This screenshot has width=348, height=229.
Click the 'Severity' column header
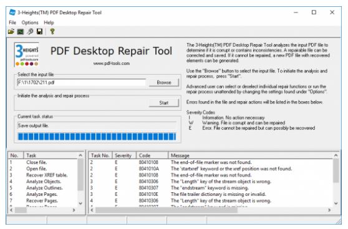click(124, 155)
